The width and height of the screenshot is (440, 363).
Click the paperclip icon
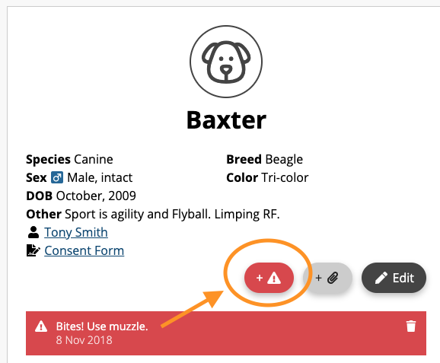pos(333,278)
